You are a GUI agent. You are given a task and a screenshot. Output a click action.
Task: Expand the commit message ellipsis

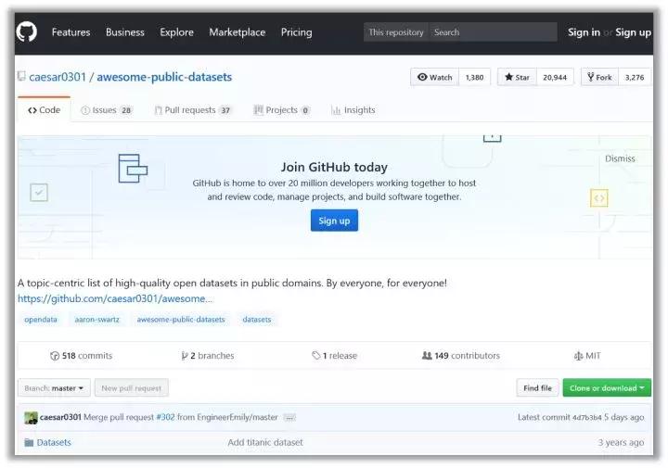coord(289,418)
